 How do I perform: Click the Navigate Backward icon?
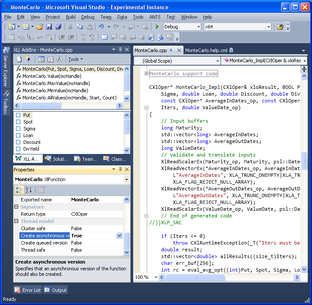coord(131,27)
